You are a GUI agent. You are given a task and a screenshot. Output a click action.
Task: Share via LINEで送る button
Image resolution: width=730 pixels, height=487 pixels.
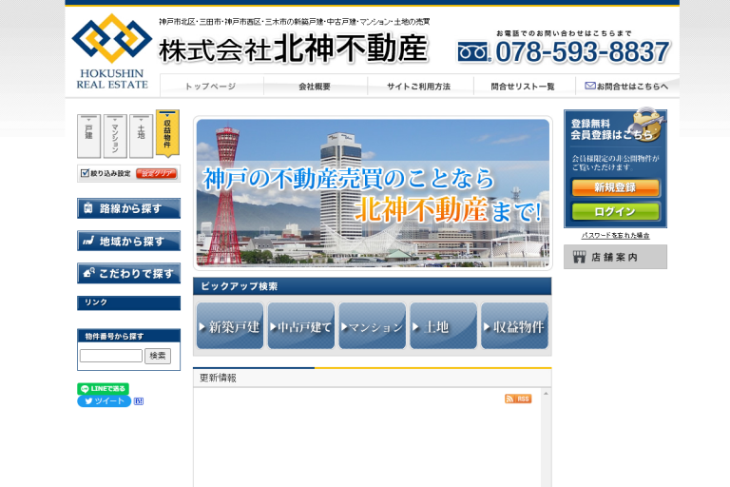point(103,389)
